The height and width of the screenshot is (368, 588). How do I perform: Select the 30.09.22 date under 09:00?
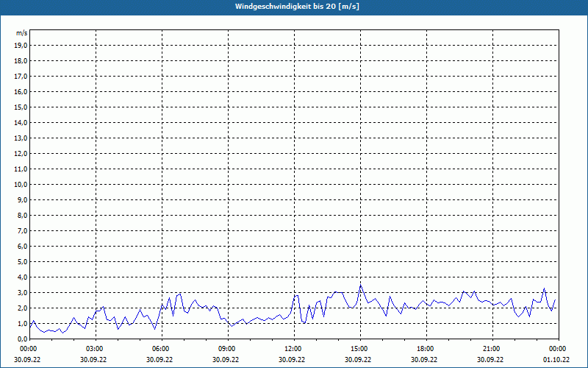point(226,359)
